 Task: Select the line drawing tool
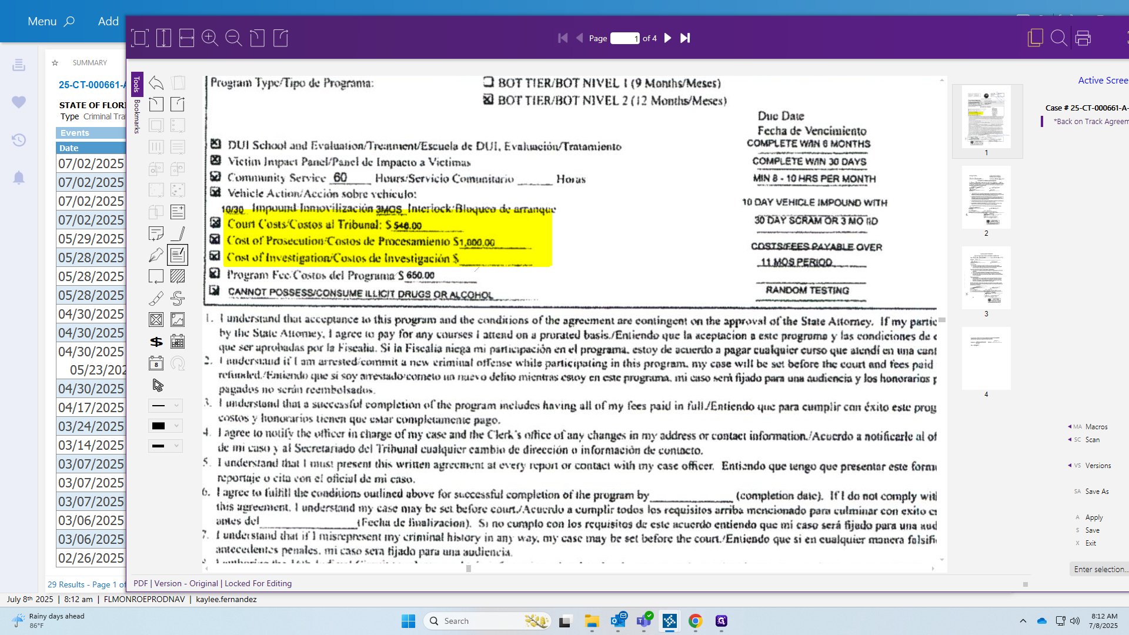178,233
